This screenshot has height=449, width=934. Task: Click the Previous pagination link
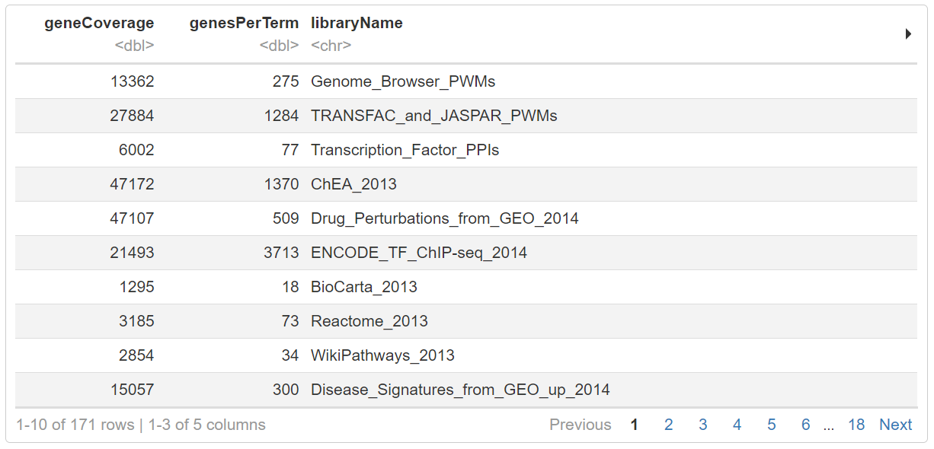(x=580, y=425)
